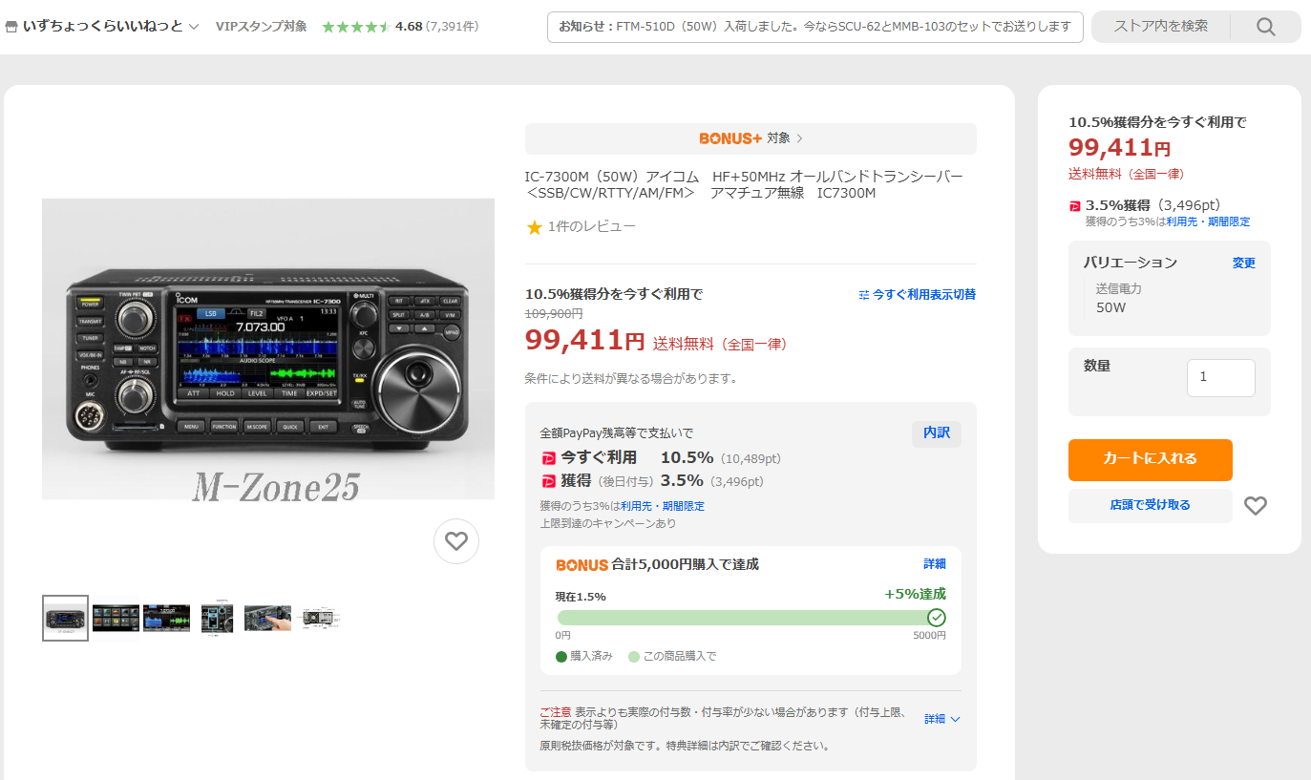
Task: Click the 数量 quantity input field
Action: [1220, 377]
